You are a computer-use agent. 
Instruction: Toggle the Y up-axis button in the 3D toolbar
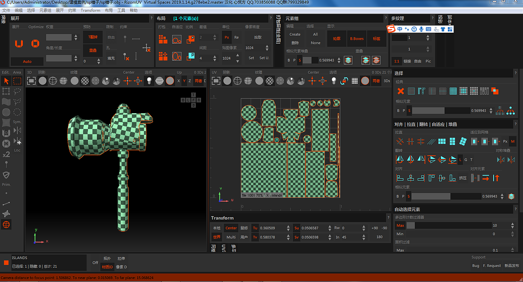click(x=184, y=81)
